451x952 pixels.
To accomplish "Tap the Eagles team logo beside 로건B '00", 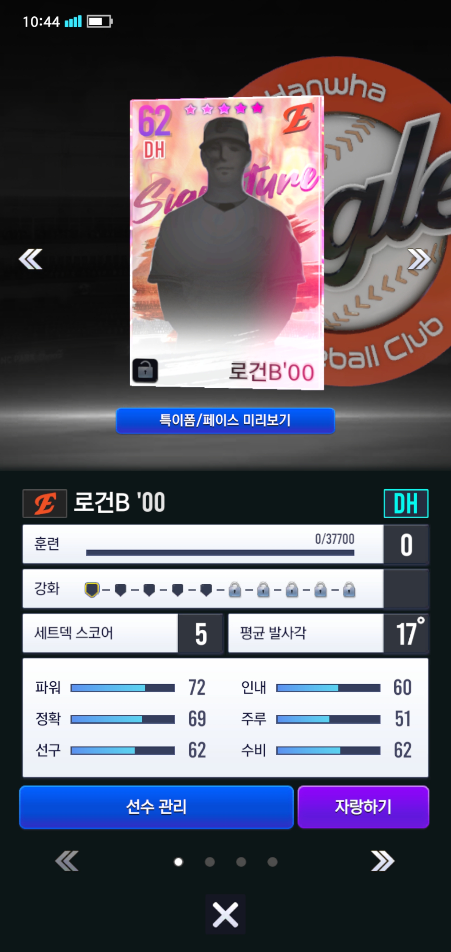I will [45, 503].
